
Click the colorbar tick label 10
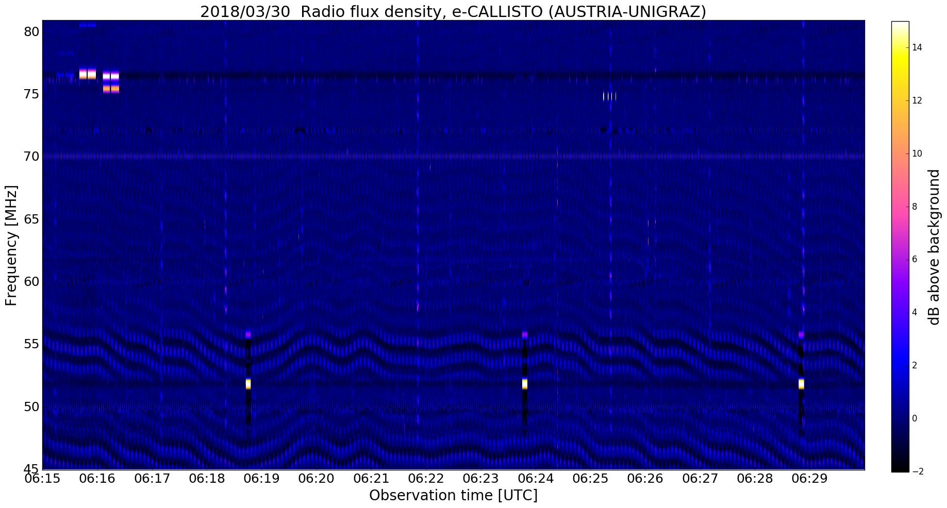[917, 154]
